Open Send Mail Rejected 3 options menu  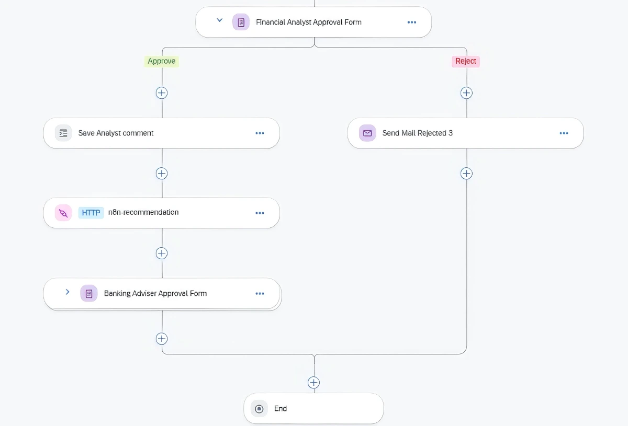click(564, 133)
